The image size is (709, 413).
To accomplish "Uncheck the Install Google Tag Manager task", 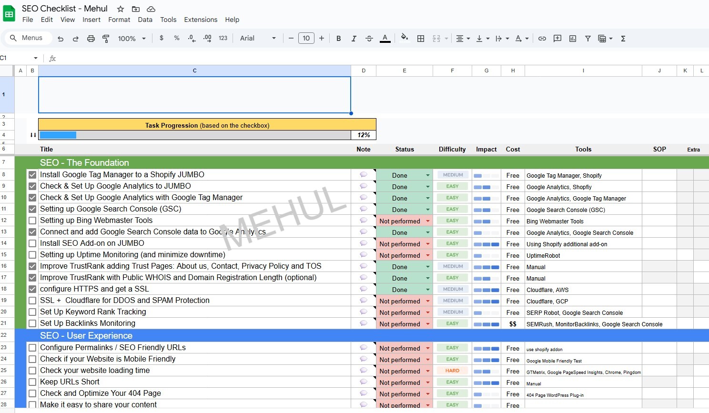I will (32, 175).
